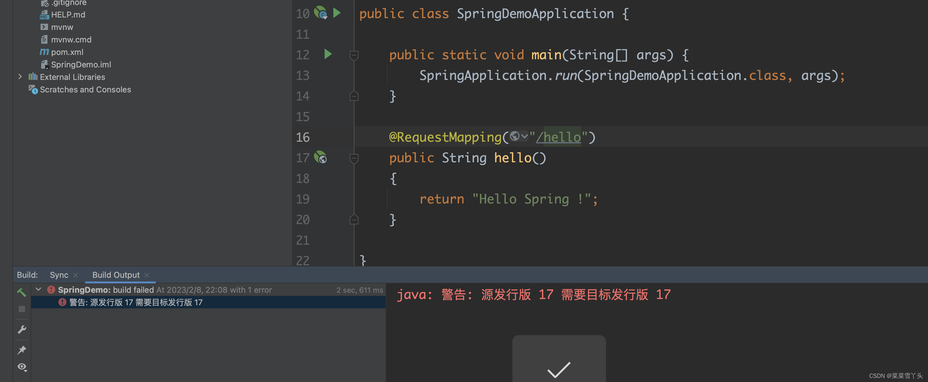This screenshot has width=928, height=382.
Task: Click the External Libraries icon
Action: [x=33, y=77]
